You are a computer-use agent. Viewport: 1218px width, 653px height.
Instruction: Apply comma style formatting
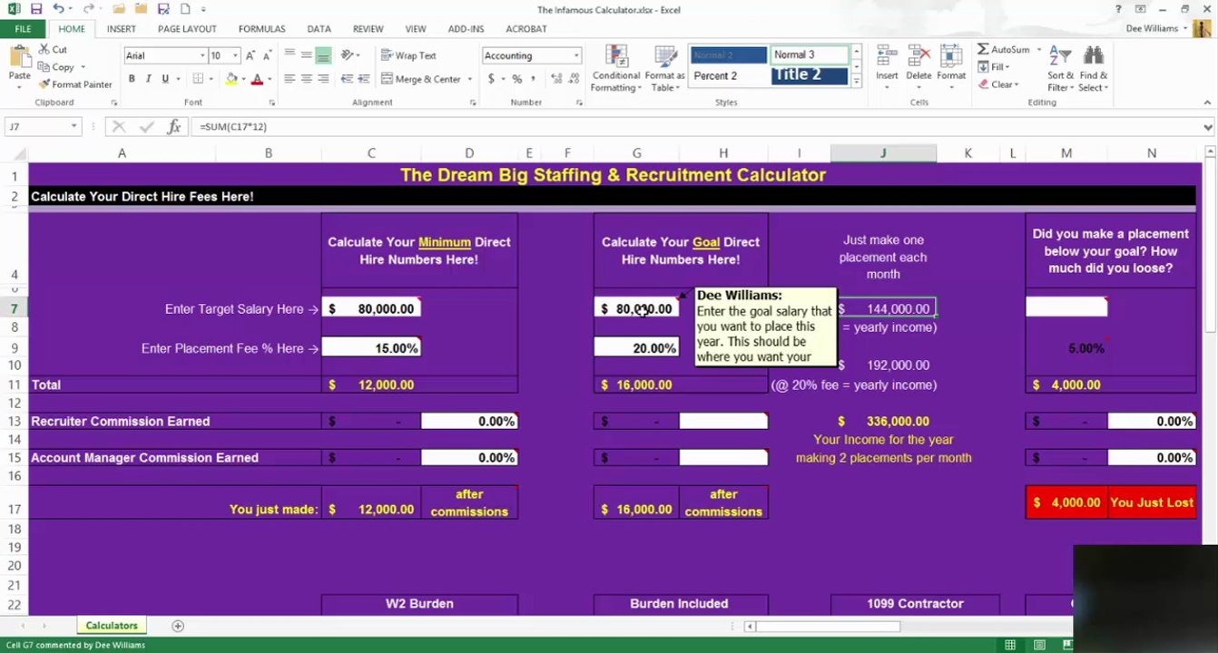pyautogui.click(x=533, y=79)
